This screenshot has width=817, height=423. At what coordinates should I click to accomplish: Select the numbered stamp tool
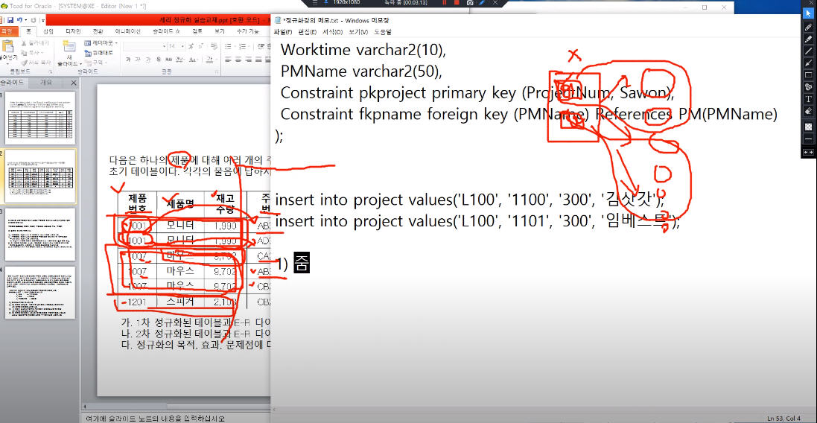(x=809, y=86)
